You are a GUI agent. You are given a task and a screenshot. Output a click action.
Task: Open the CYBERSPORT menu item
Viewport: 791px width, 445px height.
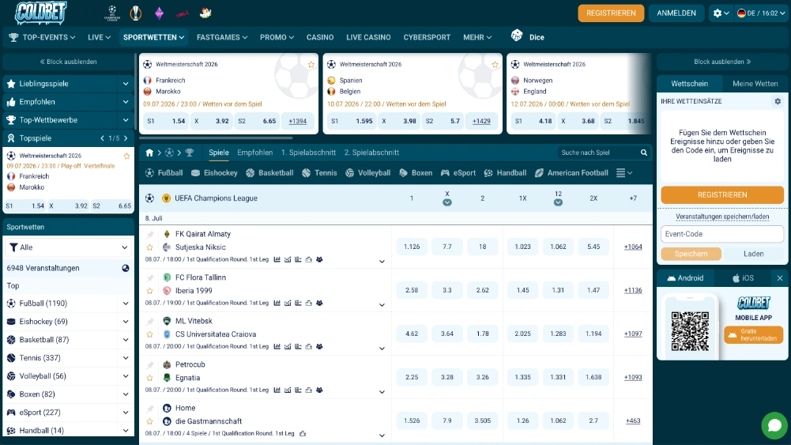(x=427, y=37)
